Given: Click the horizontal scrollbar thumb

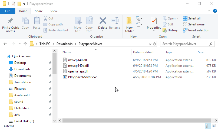Looking at the screenshot, I should coord(137,120).
